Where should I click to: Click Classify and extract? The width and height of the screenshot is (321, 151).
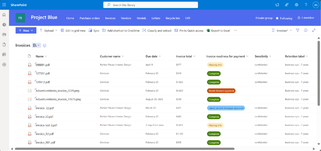tap(157, 30)
